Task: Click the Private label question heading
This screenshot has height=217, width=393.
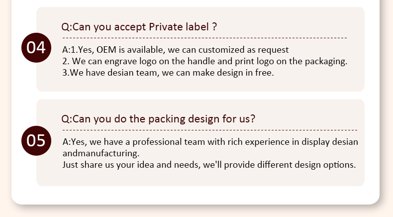Action: [x=139, y=27]
